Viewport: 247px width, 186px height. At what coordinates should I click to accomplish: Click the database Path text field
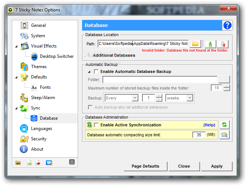pyautogui.click(x=143, y=43)
